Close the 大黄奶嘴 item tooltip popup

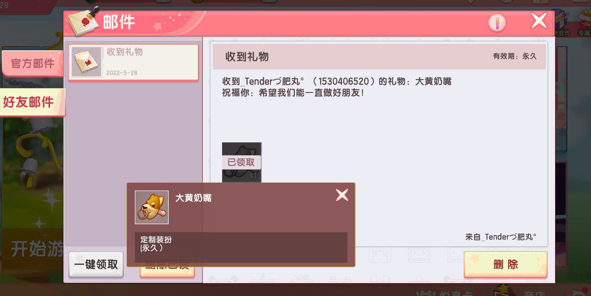[342, 195]
